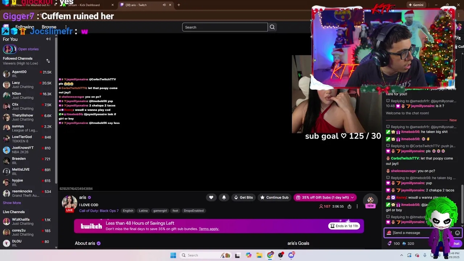This screenshot has width=464, height=261.
Task: Collapse the For You sidebar
Action: coord(48,39)
